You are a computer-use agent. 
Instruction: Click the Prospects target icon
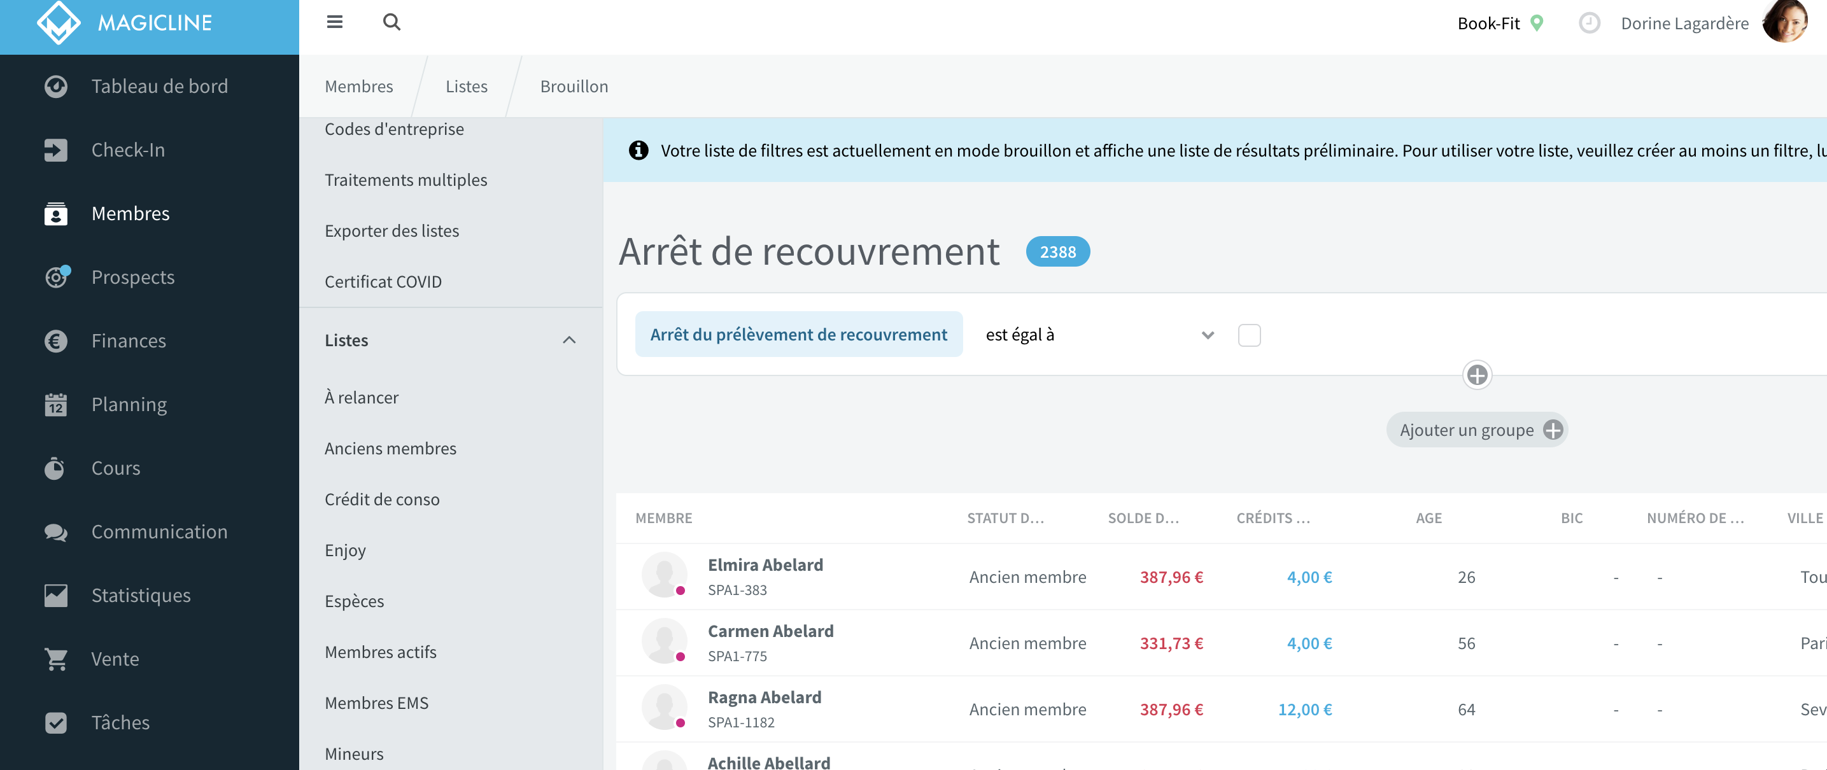point(56,277)
